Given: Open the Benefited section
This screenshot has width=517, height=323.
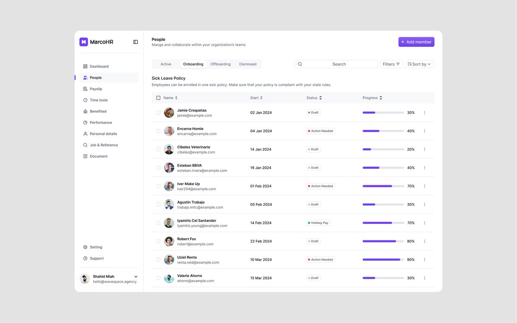Looking at the screenshot, I should click(x=109, y=111).
